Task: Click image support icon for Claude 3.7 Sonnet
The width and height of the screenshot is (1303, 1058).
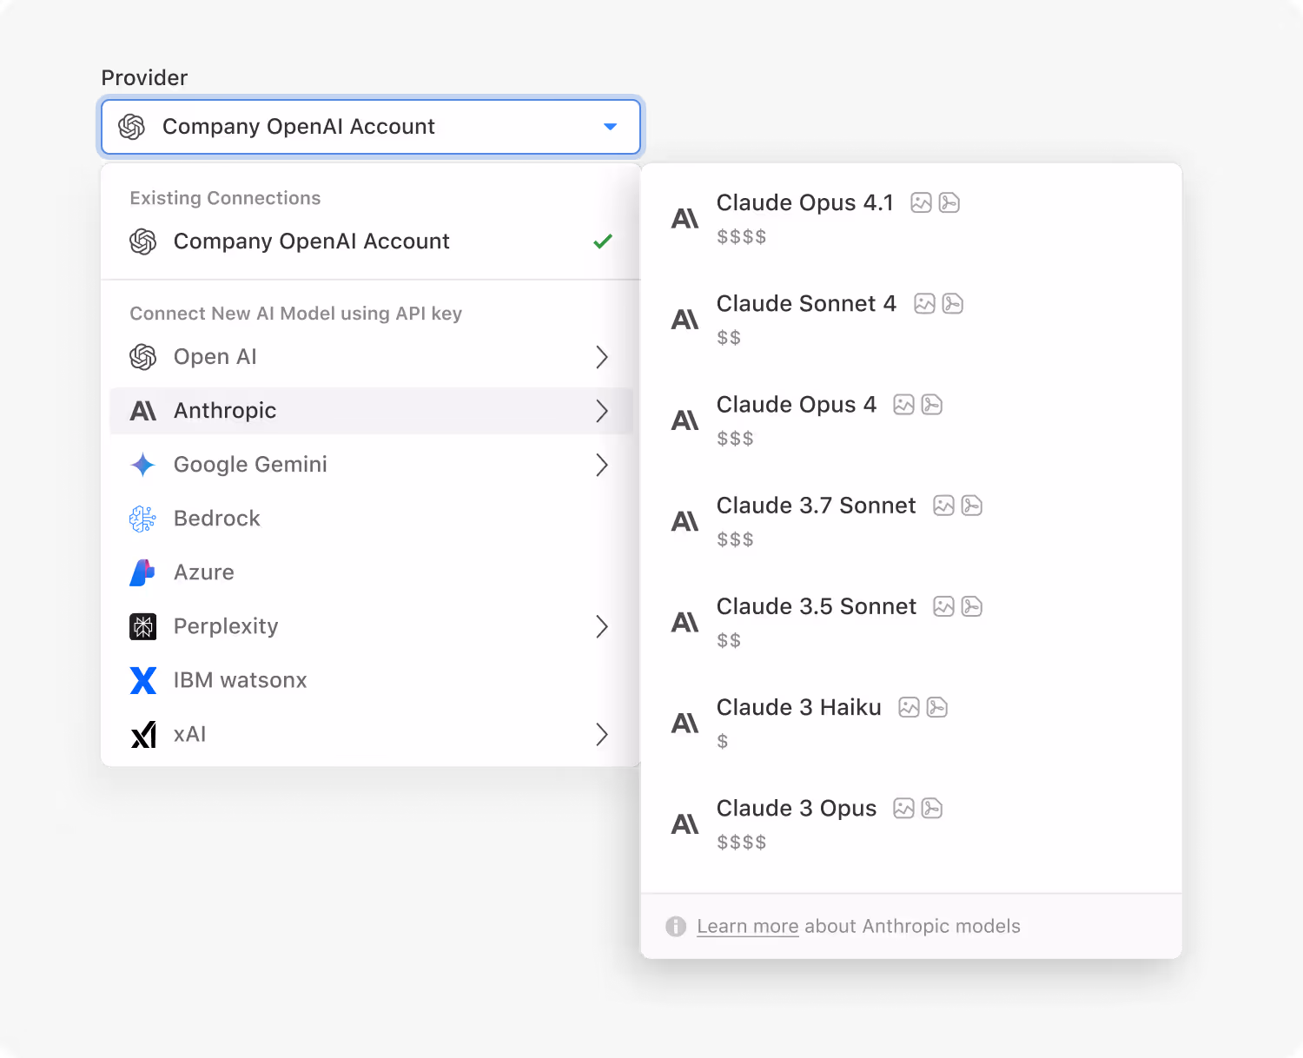Action: click(943, 506)
